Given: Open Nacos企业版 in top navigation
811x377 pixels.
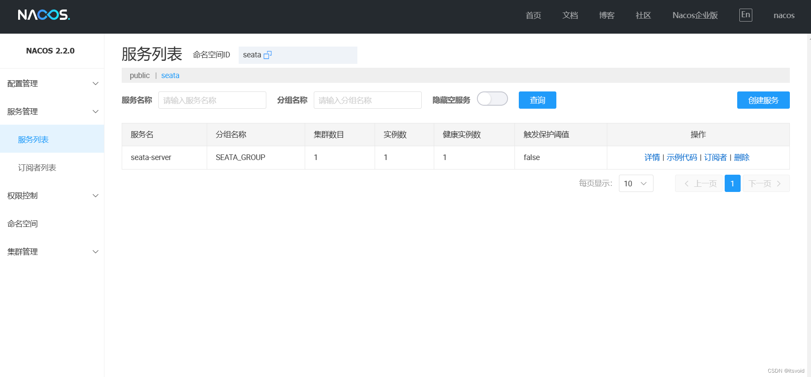Looking at the screenshot, I should (x=695, y=16).
